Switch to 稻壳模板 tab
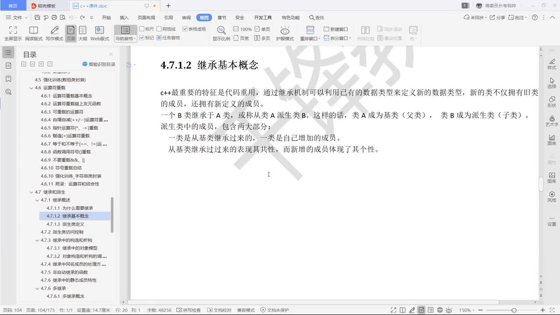This screenshot has height=315, width=560. coord(47,6)
